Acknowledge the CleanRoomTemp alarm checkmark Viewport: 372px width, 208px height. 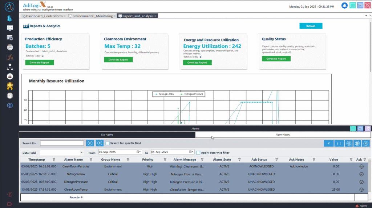[361, 190]
